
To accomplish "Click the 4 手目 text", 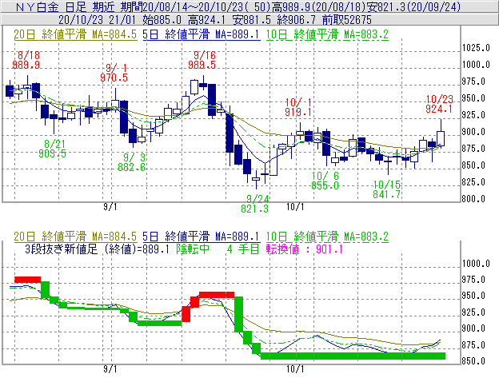I will (x=243, y=249).
